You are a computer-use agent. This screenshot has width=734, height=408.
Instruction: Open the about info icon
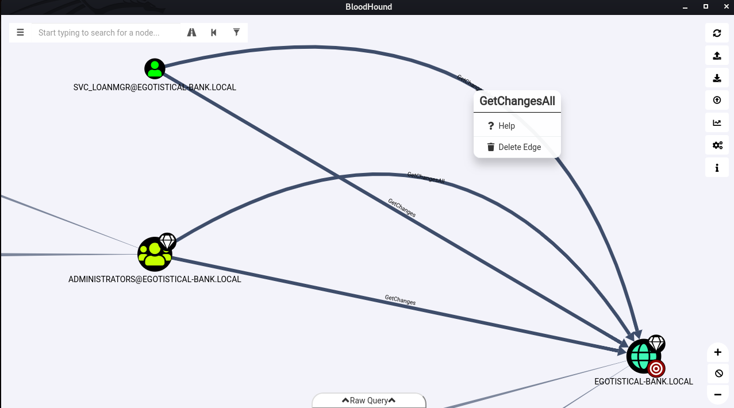pos(717,168)
